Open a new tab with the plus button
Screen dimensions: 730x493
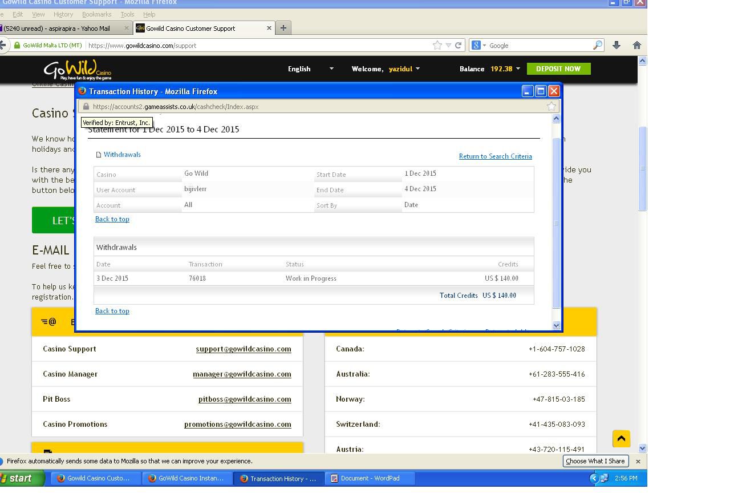tap(283, 28)
